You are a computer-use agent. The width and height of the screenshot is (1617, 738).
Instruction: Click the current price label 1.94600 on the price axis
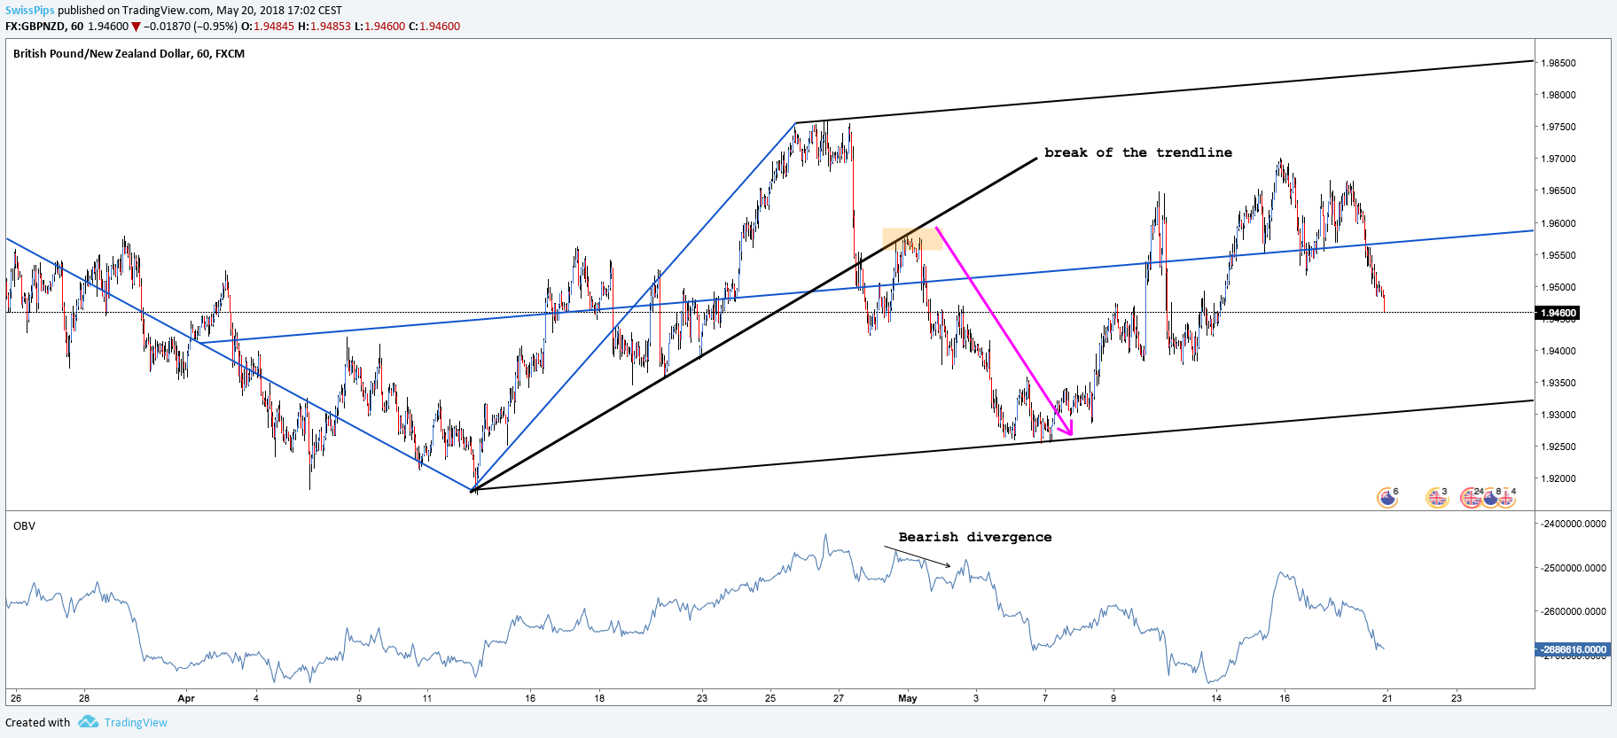(1558, 313)
